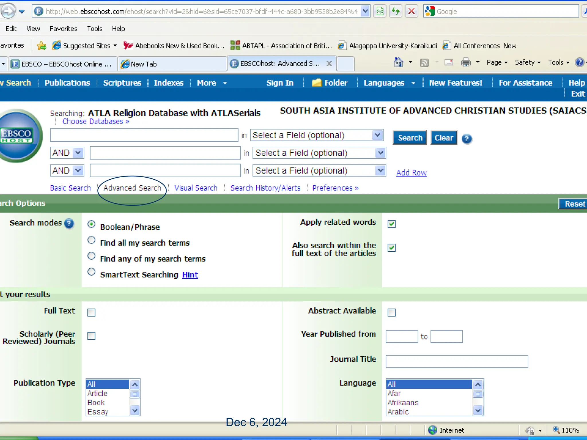587x440 pixels.
Task: Expand the first AND operator dropdown
Action: pyautogui.click(x=78, y=153)
